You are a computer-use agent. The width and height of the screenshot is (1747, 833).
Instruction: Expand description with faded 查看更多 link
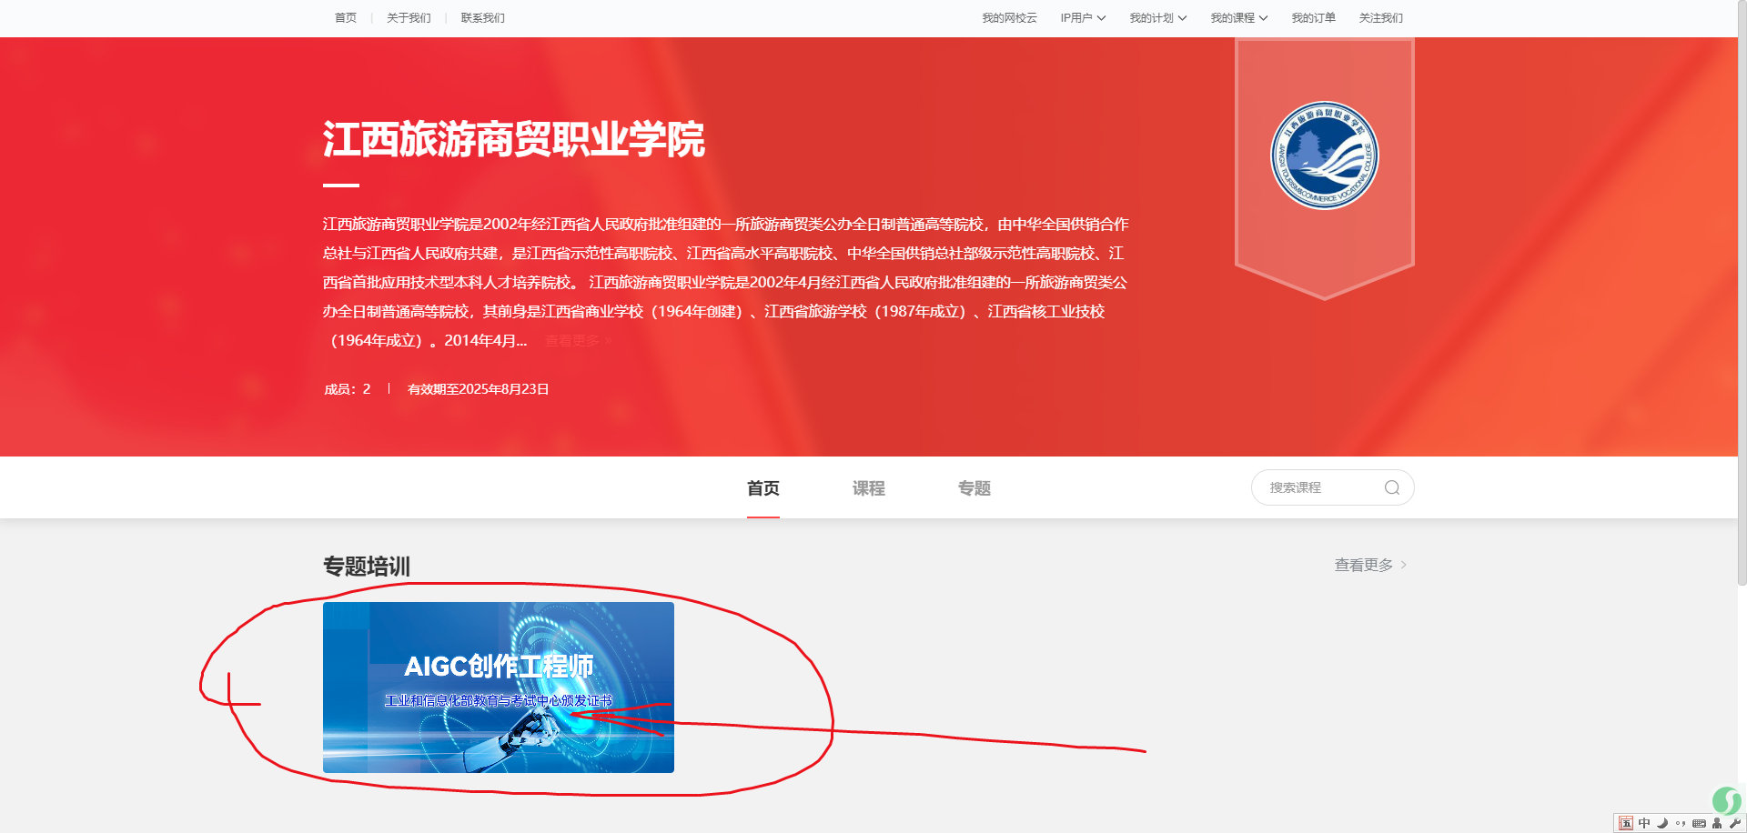click(578, 341)
